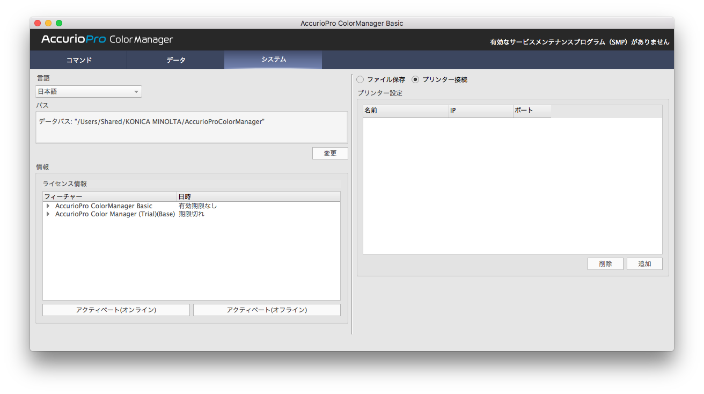Select the システム tab
This screenshot has width=704, height=394.
click(x=273, y=60)
